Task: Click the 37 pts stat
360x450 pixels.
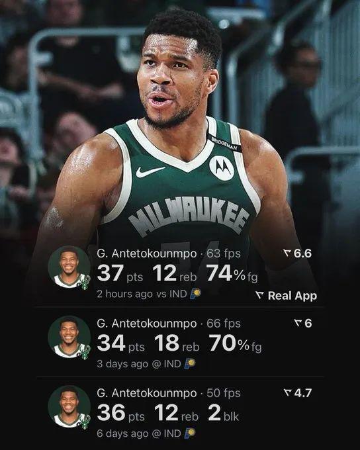Action: [x=120, y=273]
